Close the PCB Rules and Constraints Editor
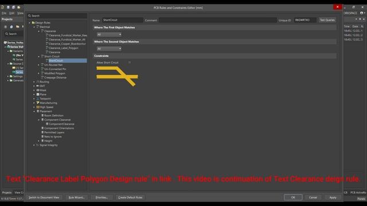The height and width of the screenshot is (206, 367). 337,7
